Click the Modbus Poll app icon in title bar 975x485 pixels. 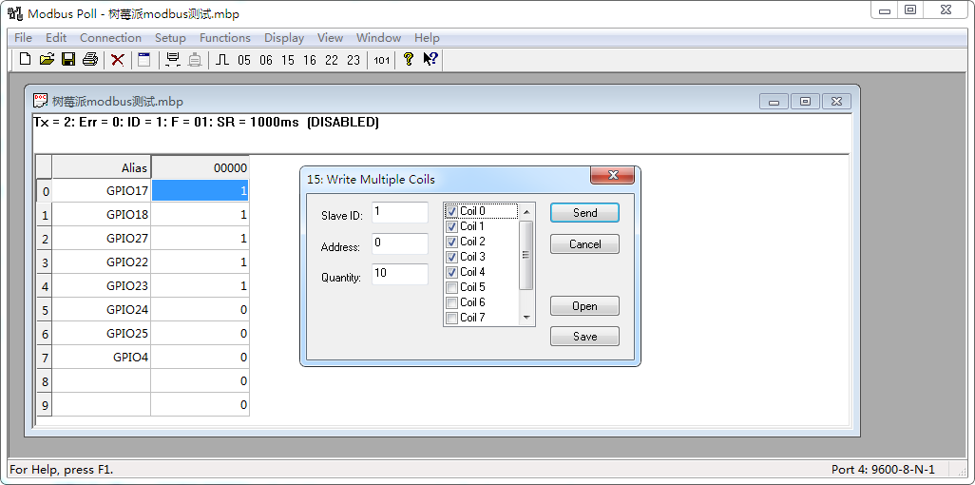click(15, 13)
